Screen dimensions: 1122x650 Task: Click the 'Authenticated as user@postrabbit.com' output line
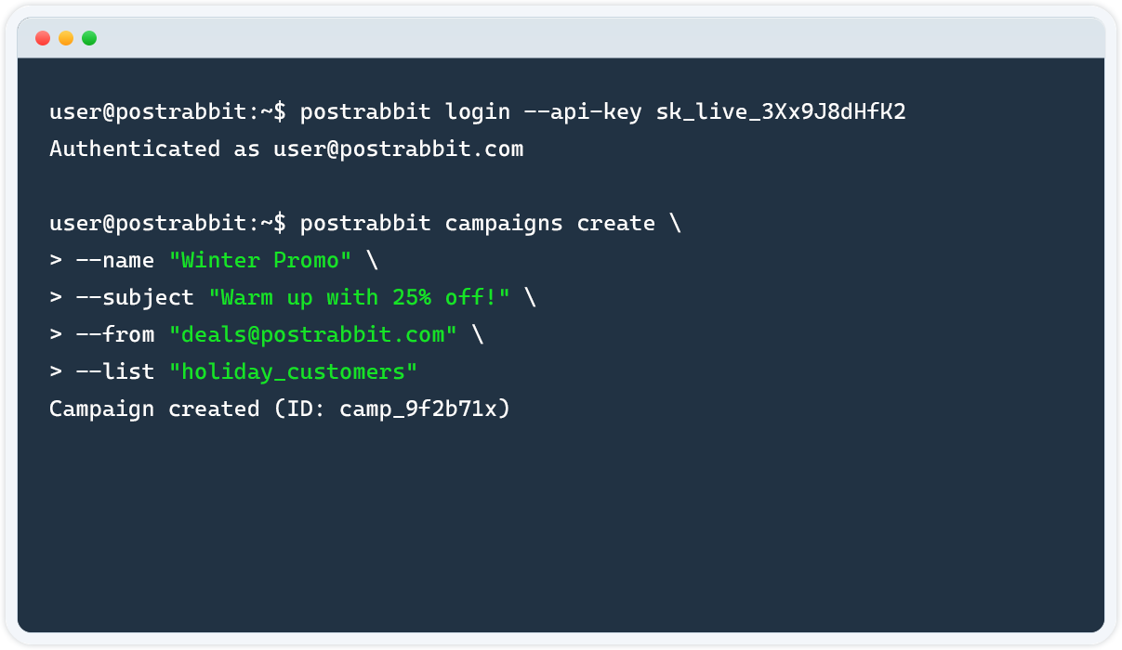(x=286, y=149)
